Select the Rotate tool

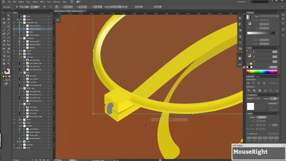tap(4, 38)
